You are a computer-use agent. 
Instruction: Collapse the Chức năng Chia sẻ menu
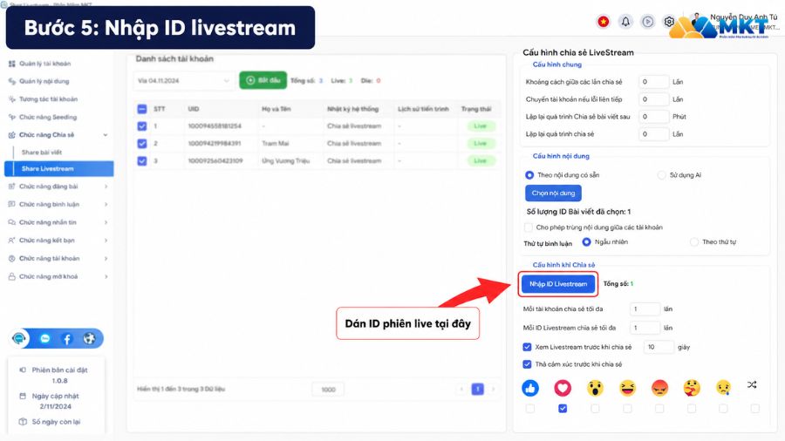106,135
